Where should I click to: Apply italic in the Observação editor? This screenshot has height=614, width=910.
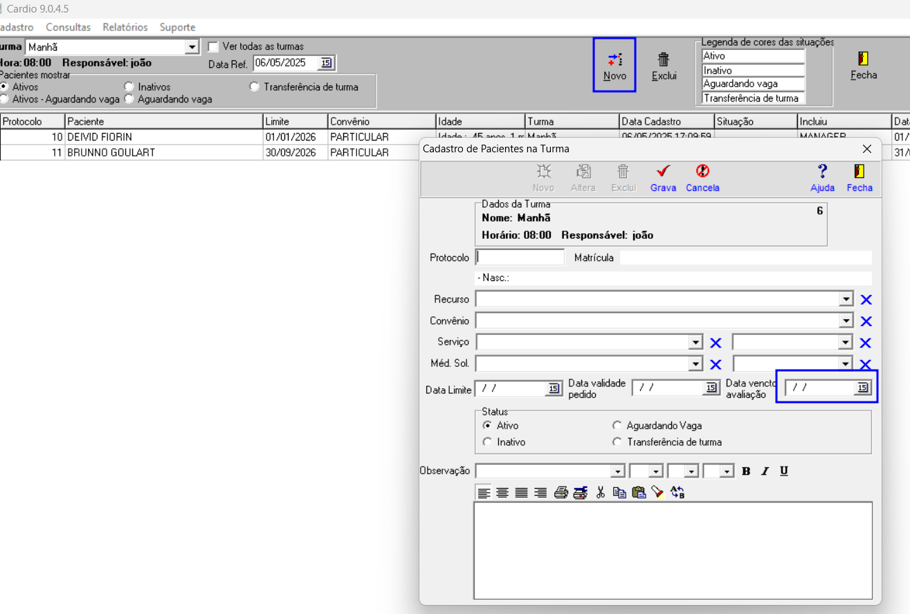pos(765,471)
